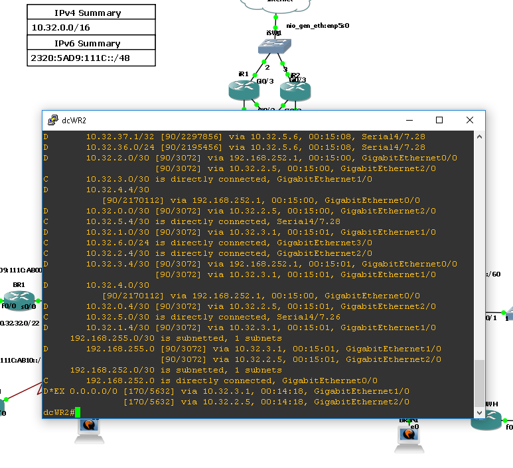
Task: Click the 192.168.252.0/30 is subnetted line
Action: click(176, 370)
